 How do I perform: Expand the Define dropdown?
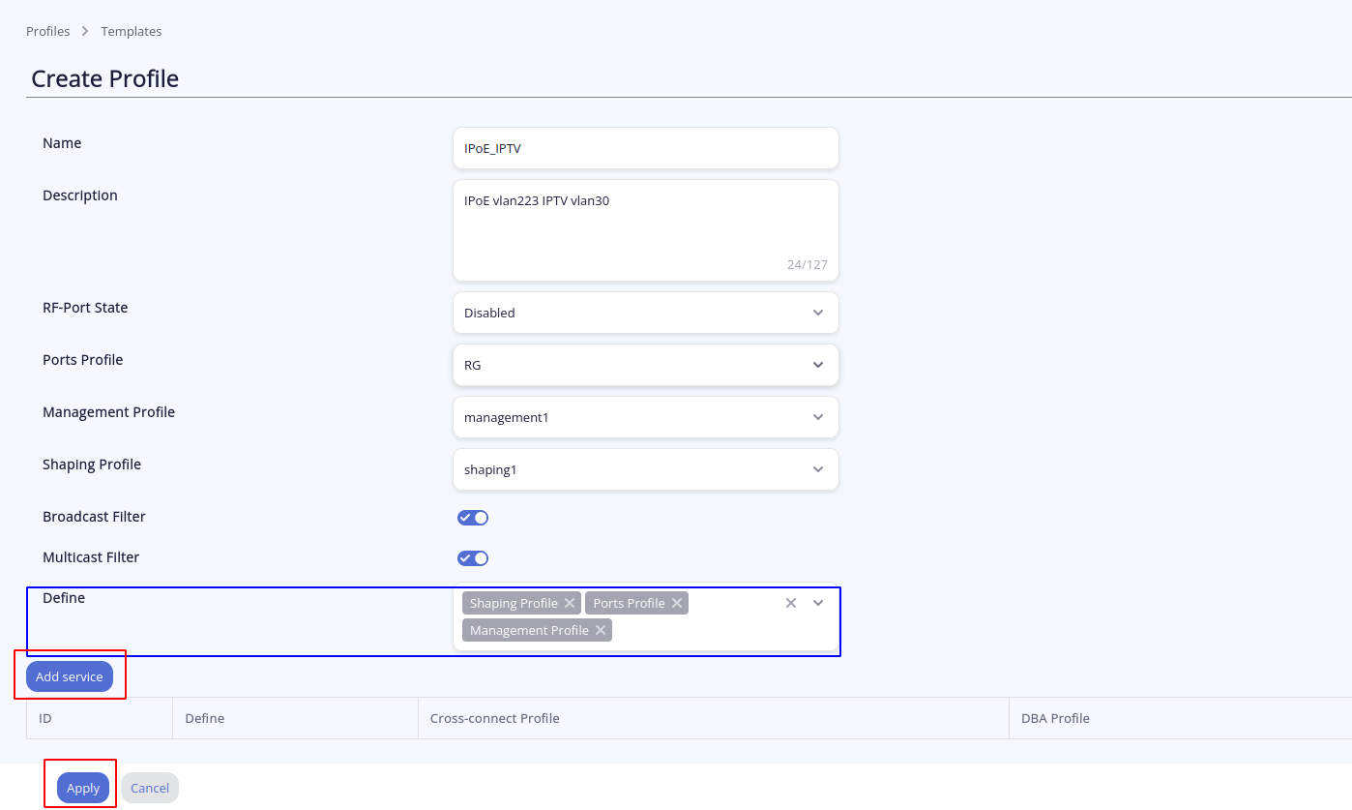(x=818, y=603)
